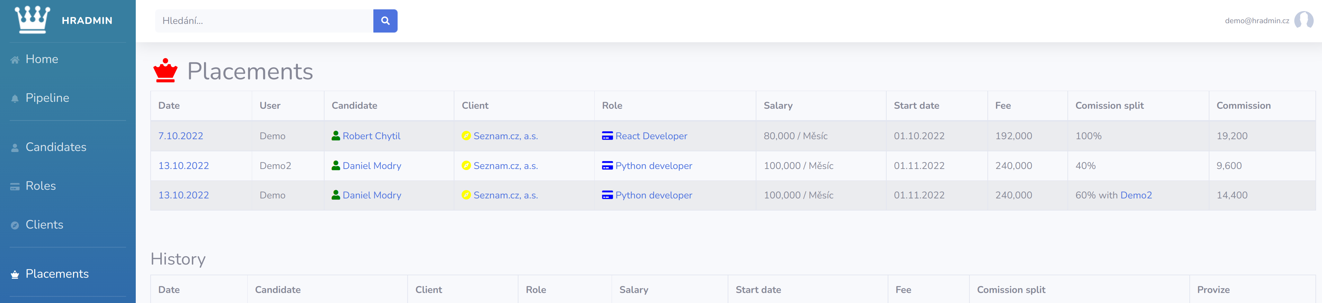Viewport: 1322px width, 303px height.
Task: Click the Roles card icon in sidebar
Action: 15,187
